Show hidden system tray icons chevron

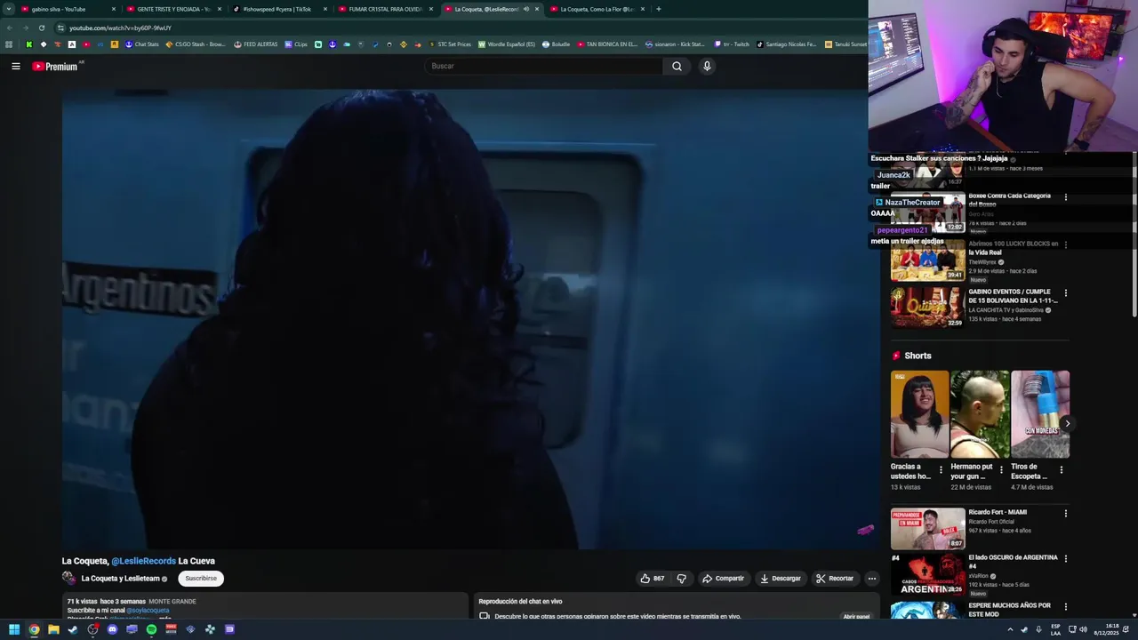click(1010, 629)
